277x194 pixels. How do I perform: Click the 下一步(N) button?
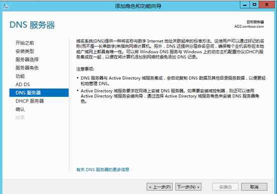tap(188, 187)
